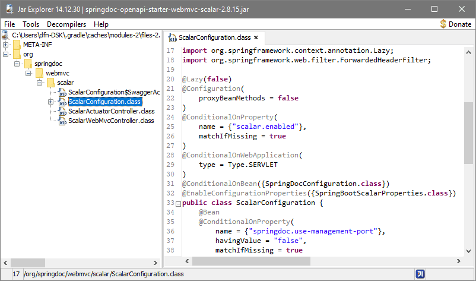Click the decompiler icon in the status bar
Image resolution: width=476 pixels, height=281 pixels.
click(x=420, y=274)
